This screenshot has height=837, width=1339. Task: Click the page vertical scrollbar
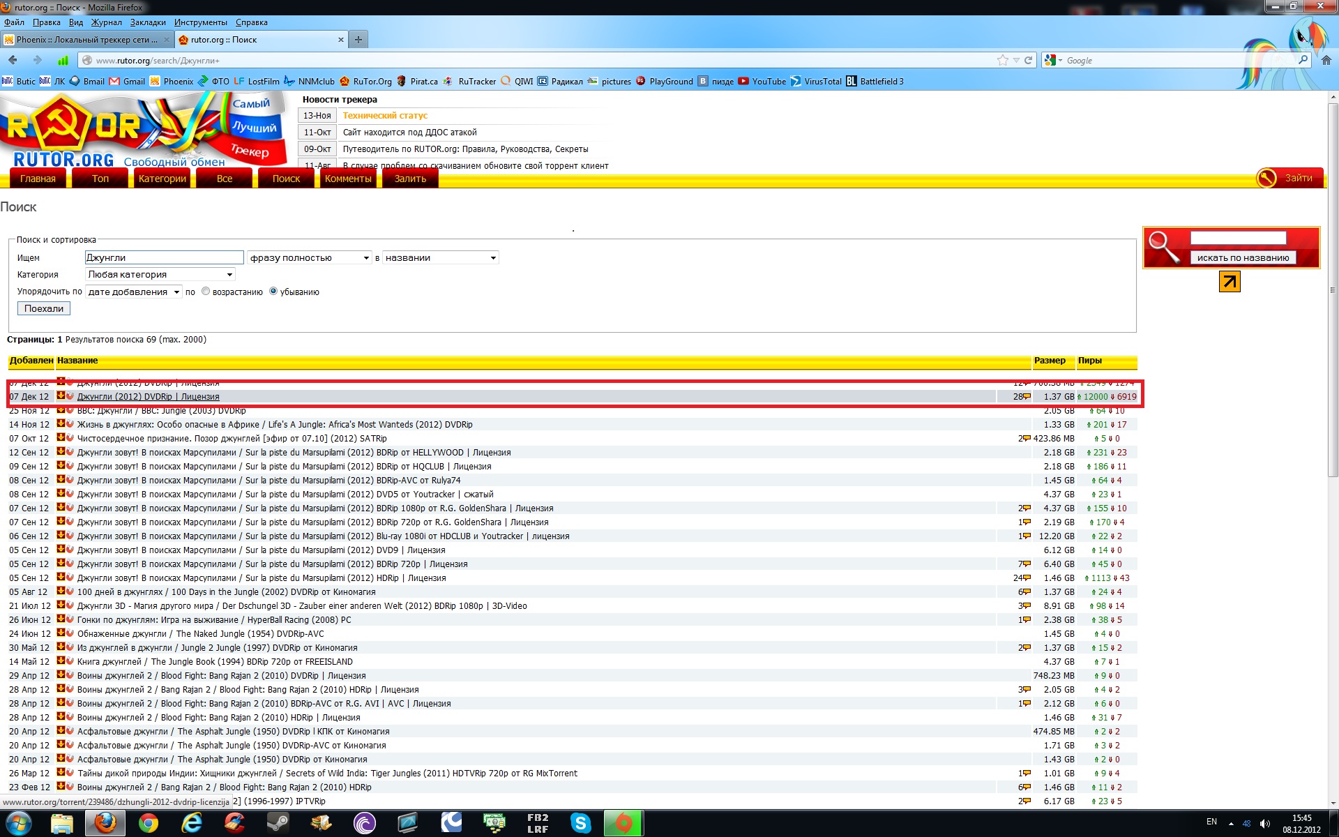[x=1333, y=289]
